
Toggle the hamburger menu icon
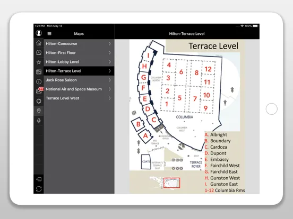[49, 33]
